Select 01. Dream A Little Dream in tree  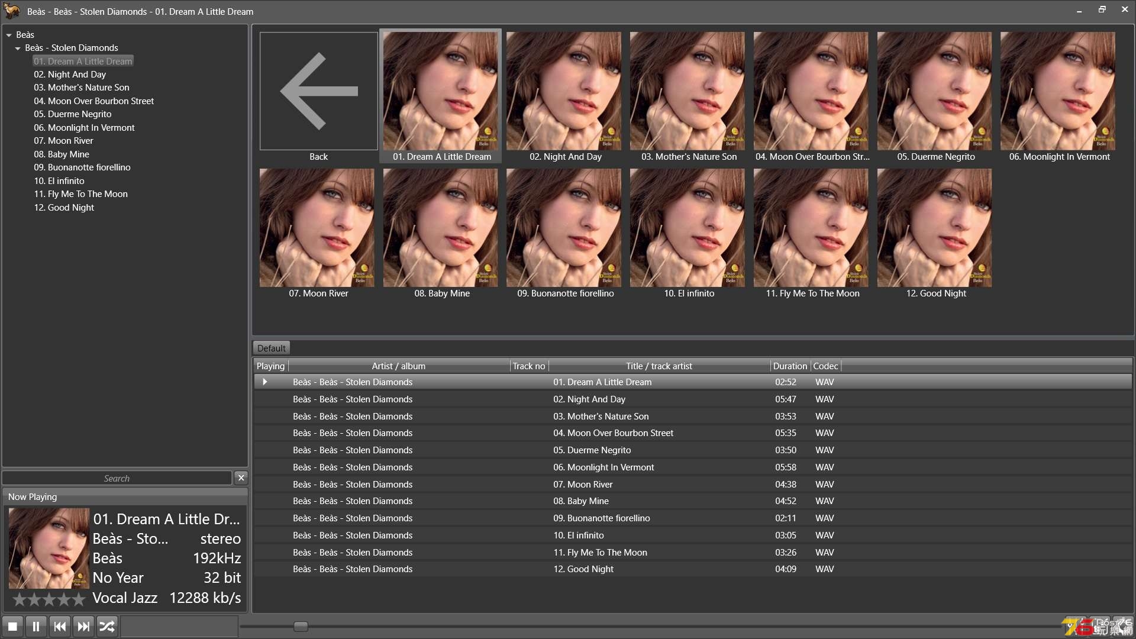click(x=83, y=61)
